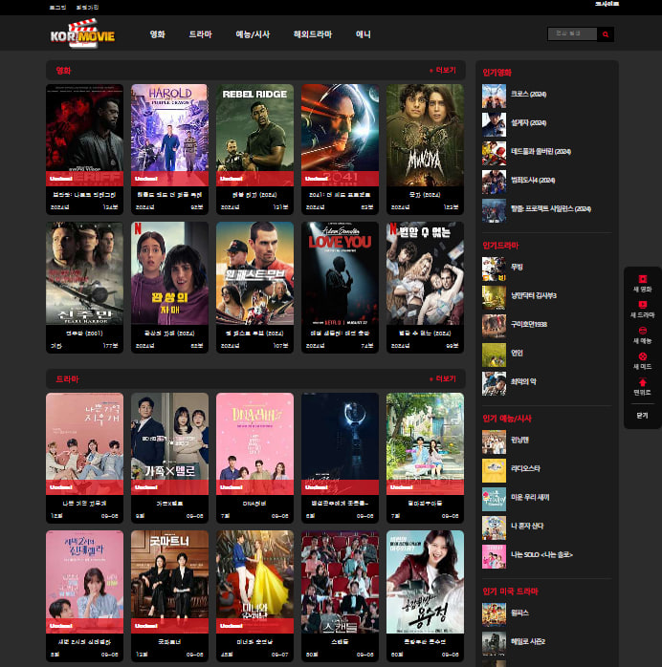The image size is (662, 667).
Task: Open the dark blue moon drama poster
Action: pyautogui.click(x=340, y=443)
